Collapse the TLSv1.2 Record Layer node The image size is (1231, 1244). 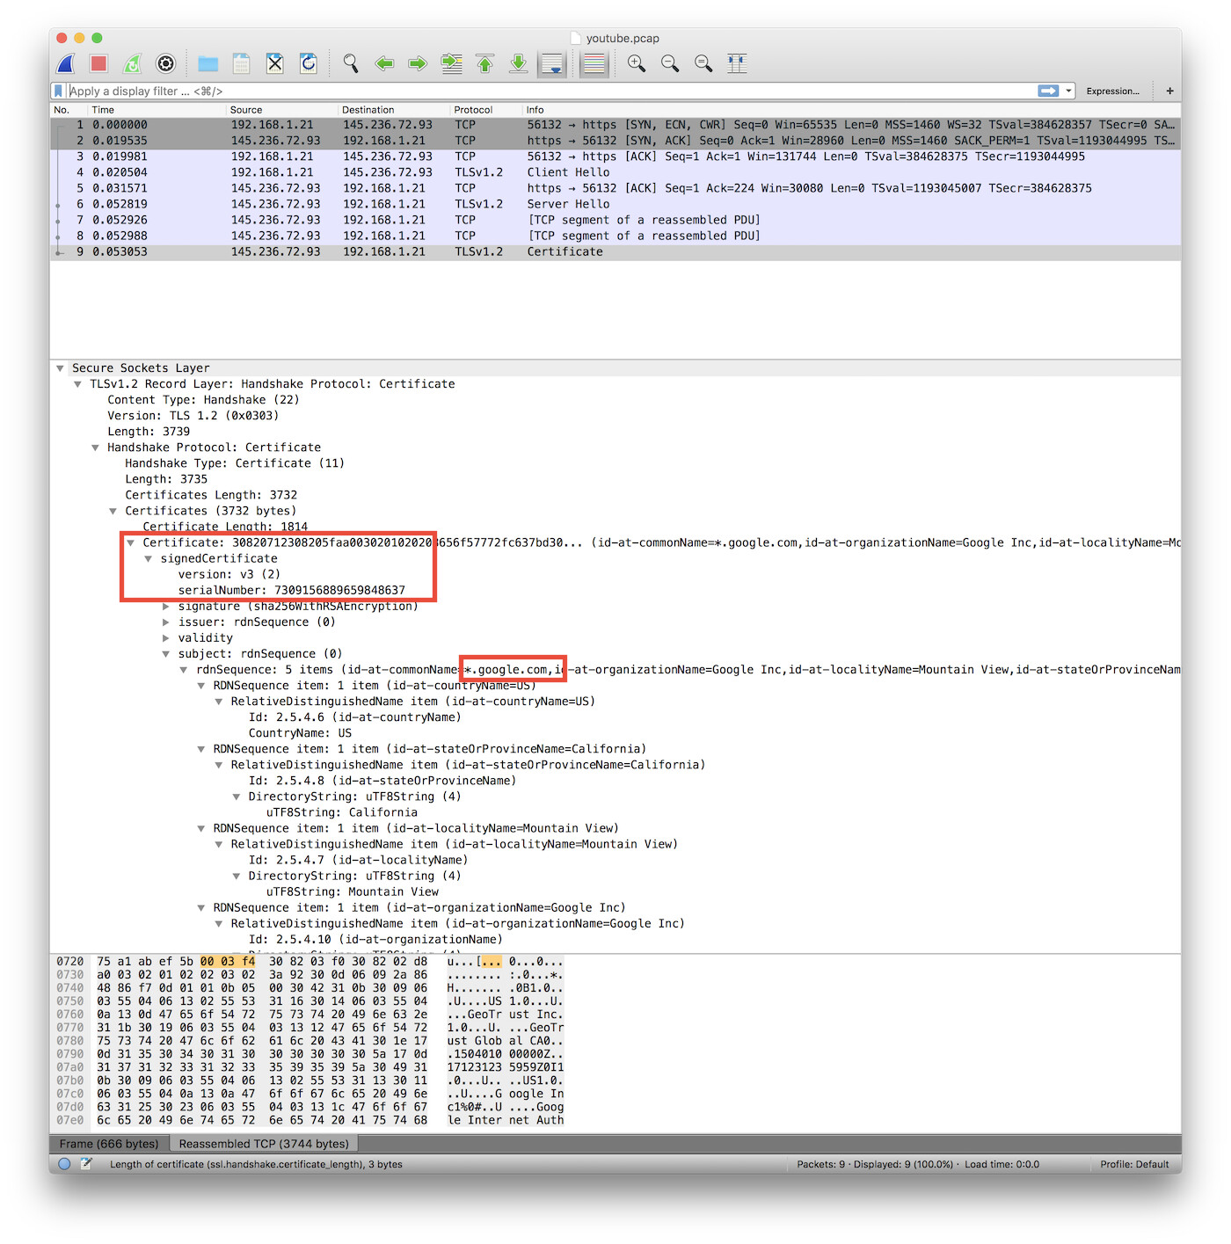[x=77, y=384]
